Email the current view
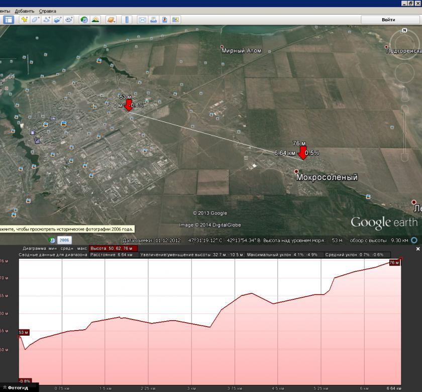The image size is (422, 392). pyautogui.click(x=142, y=20)
